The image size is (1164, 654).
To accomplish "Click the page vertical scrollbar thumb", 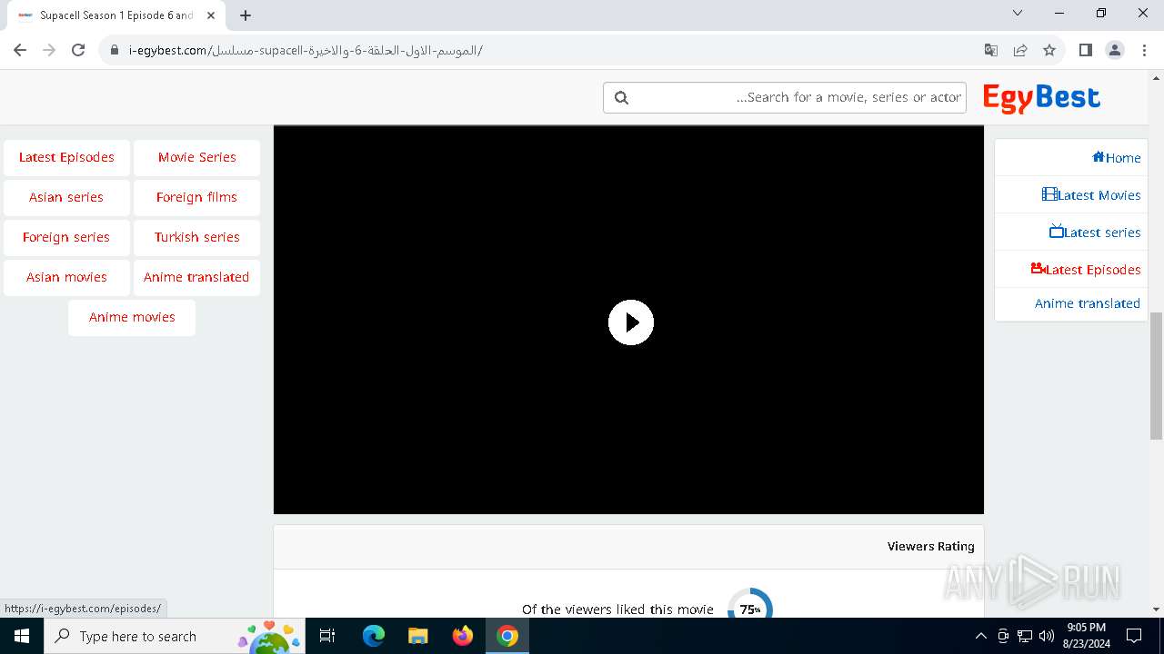I will (x=1156, y=375).
